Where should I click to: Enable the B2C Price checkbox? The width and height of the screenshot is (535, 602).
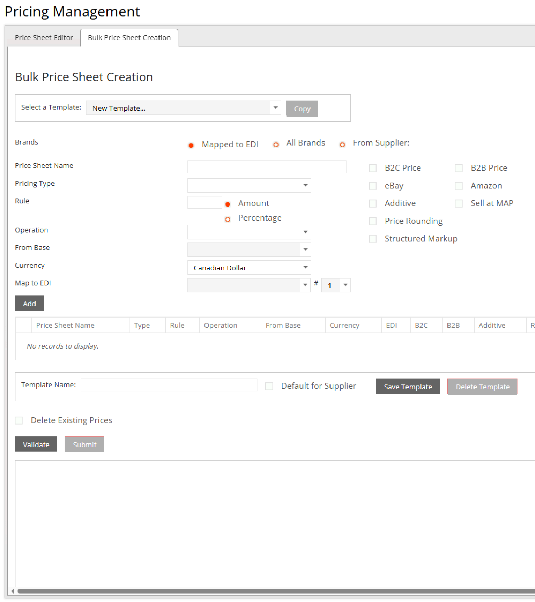(373, 168)
